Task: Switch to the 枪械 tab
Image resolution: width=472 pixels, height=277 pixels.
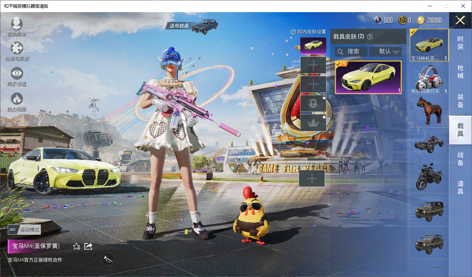Action: click(x=460, y=72)
